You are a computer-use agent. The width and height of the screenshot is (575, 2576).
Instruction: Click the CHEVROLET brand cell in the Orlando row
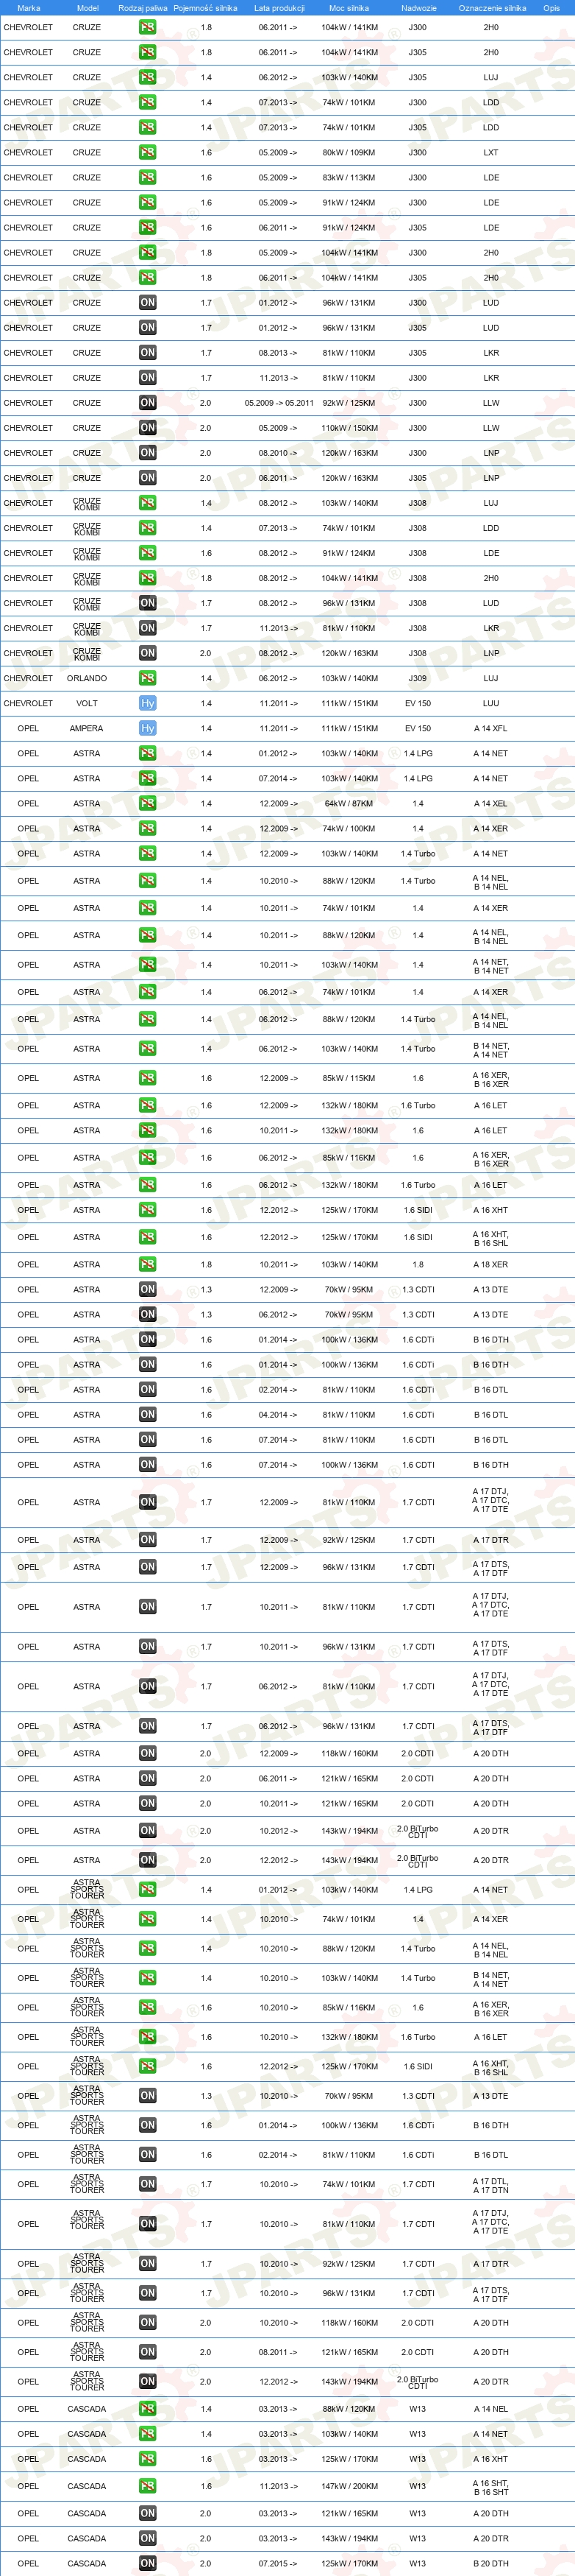click(28, 678)
